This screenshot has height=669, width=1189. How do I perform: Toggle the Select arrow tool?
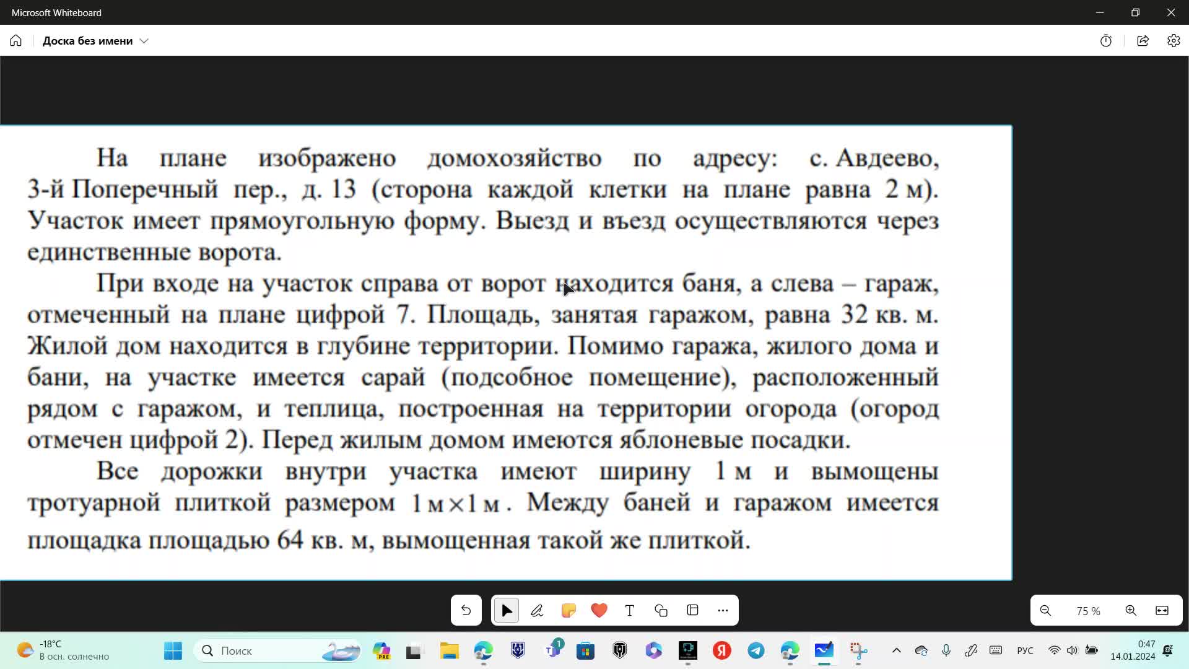[x=506, y=610]
